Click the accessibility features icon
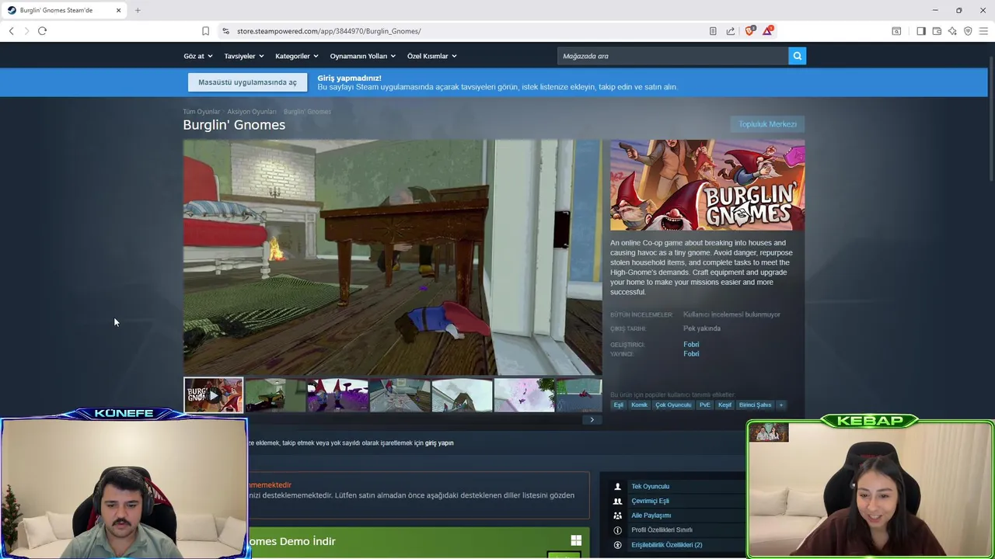Viewport: 995px width, 559px height. 617,544
